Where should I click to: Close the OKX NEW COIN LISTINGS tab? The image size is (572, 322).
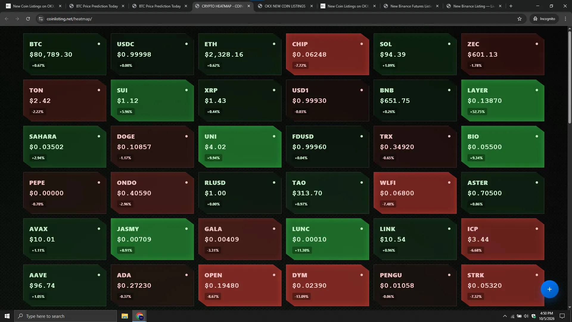click(x=312, y=6)
